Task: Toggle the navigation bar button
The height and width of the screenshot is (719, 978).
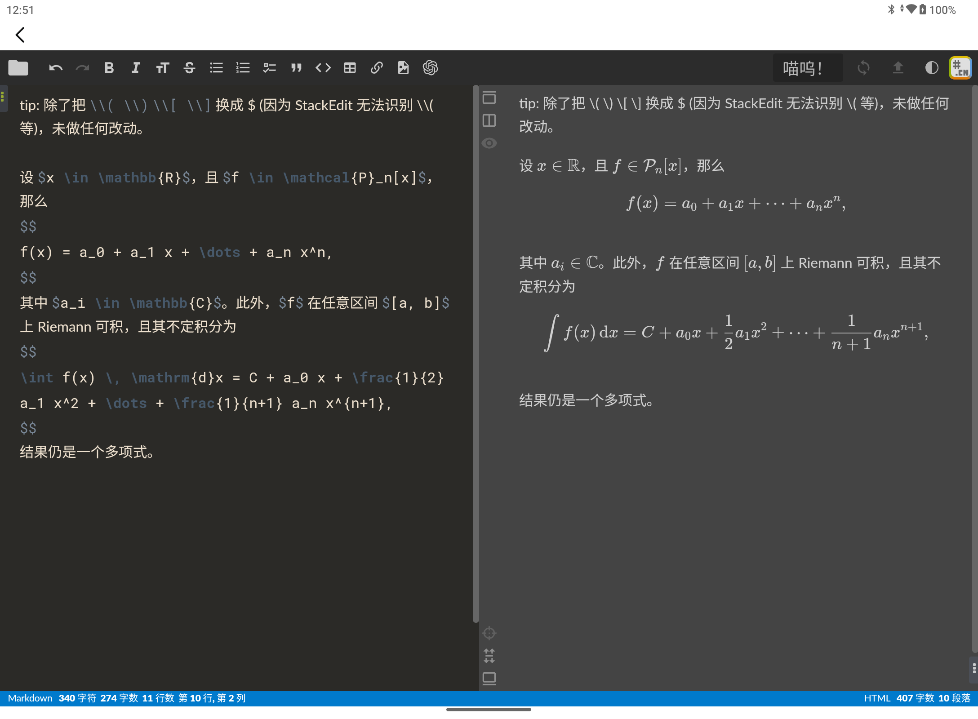Action: [489, 98]
